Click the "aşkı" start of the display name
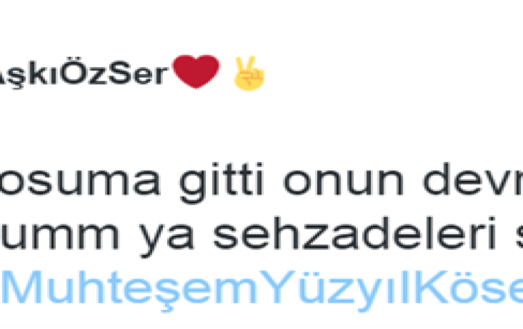Screen dimensions: 523x329 coord(29,75)
